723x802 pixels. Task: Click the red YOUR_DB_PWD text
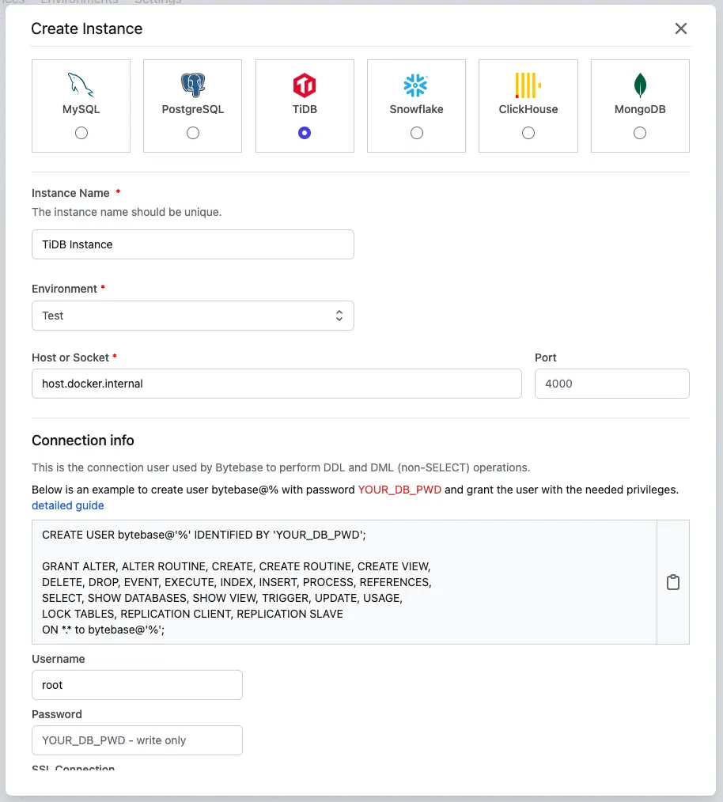(x=399, y=490)
